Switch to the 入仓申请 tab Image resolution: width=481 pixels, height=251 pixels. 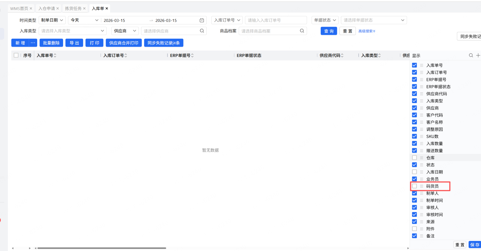point(47,9)
